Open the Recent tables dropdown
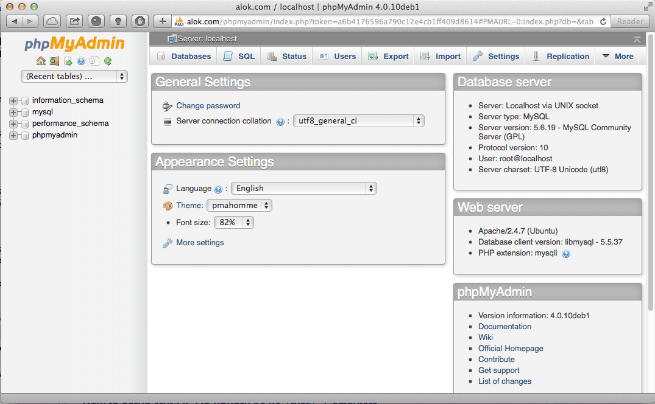Image resolution: width=655 pixels, height=404 pixels. point(74,76)
